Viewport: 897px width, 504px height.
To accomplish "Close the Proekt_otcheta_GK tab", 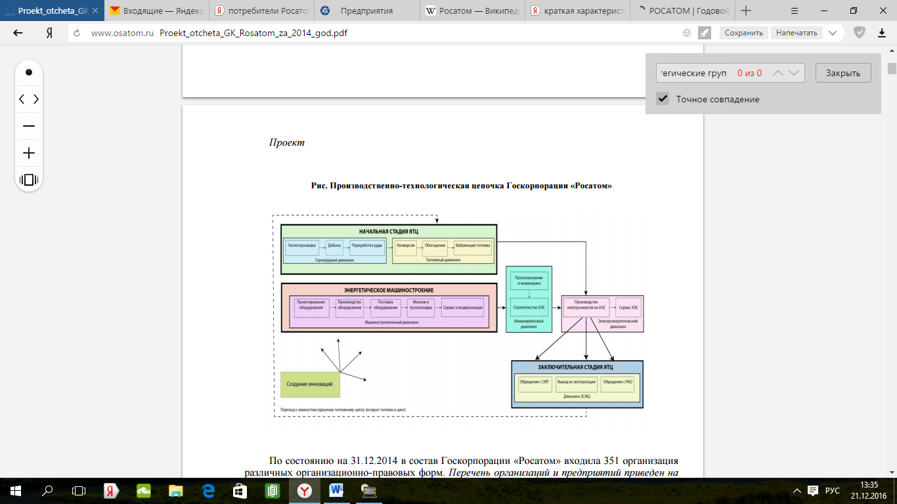I will click(95, 10).
